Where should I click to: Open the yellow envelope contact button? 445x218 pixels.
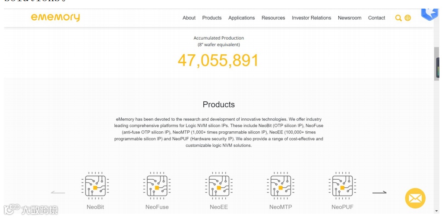(415, 198)
